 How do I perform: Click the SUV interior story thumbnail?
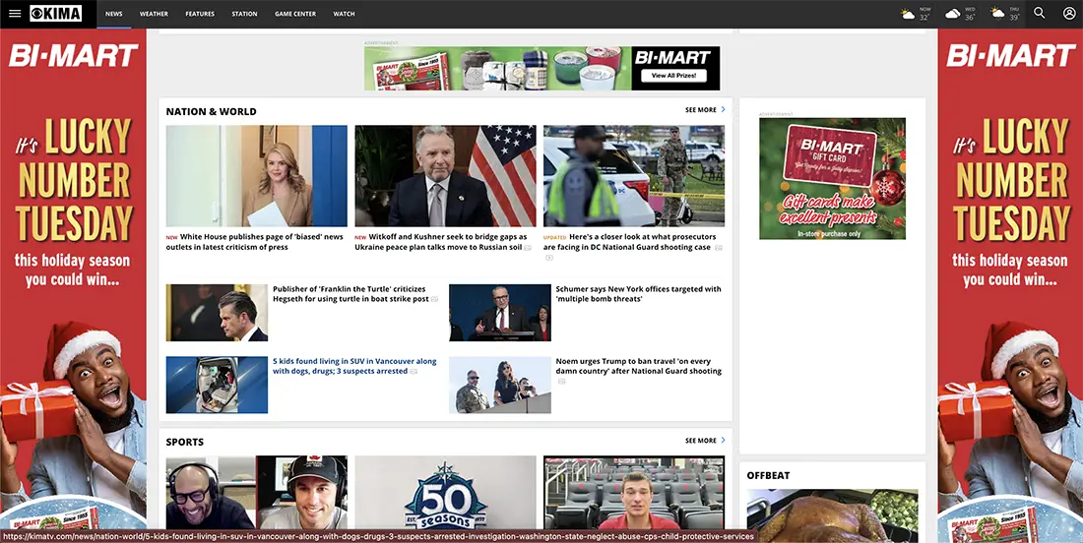(217, 385)
